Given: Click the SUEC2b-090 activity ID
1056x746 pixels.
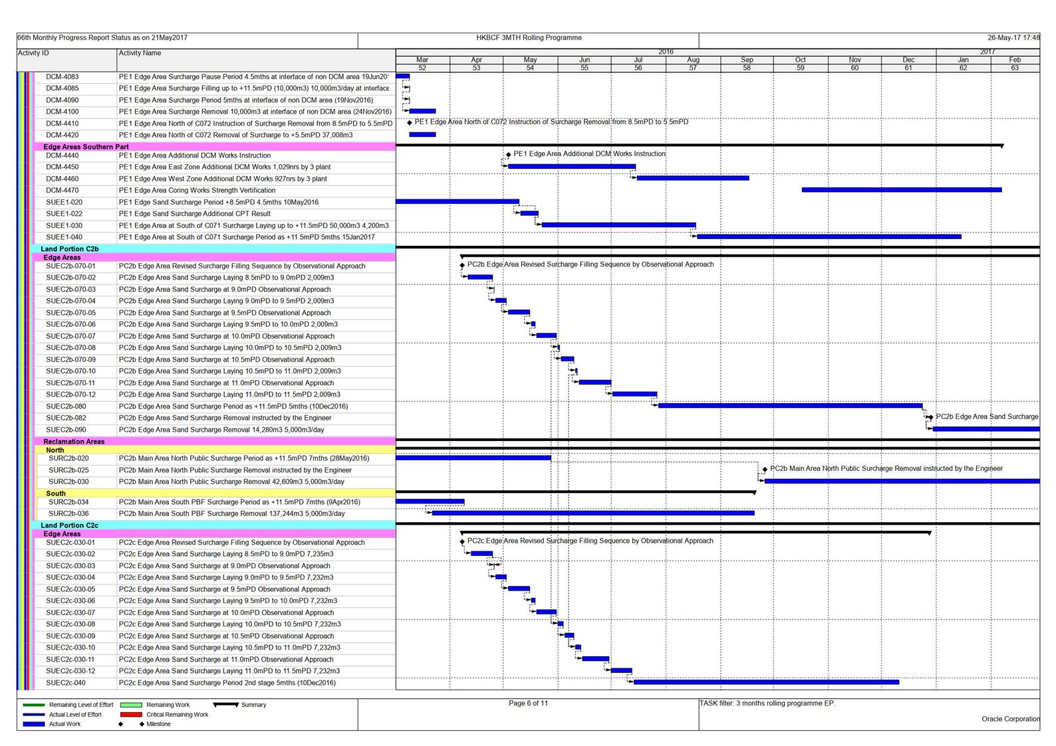Looking at the screenshot, I should coord(66,430).
